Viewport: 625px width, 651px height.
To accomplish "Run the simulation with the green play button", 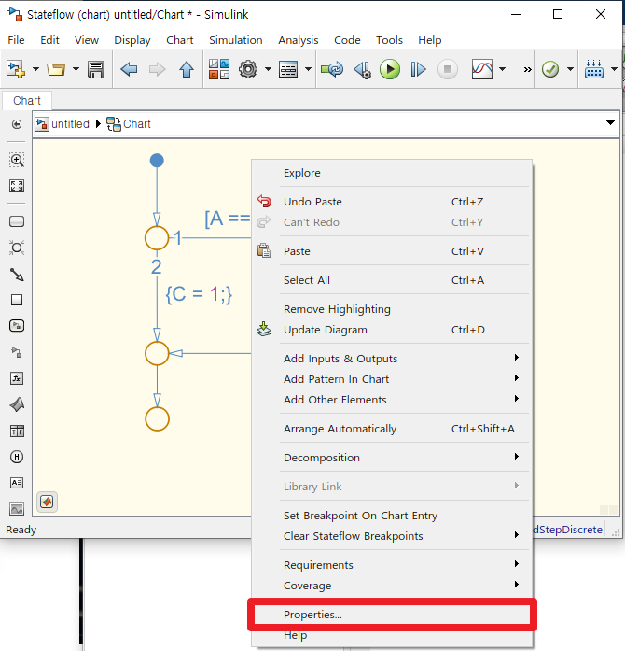I will point(390,69).
